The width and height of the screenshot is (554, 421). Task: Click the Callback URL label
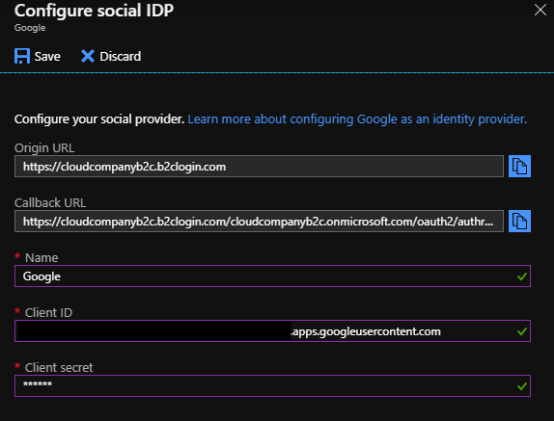(50, 203)
